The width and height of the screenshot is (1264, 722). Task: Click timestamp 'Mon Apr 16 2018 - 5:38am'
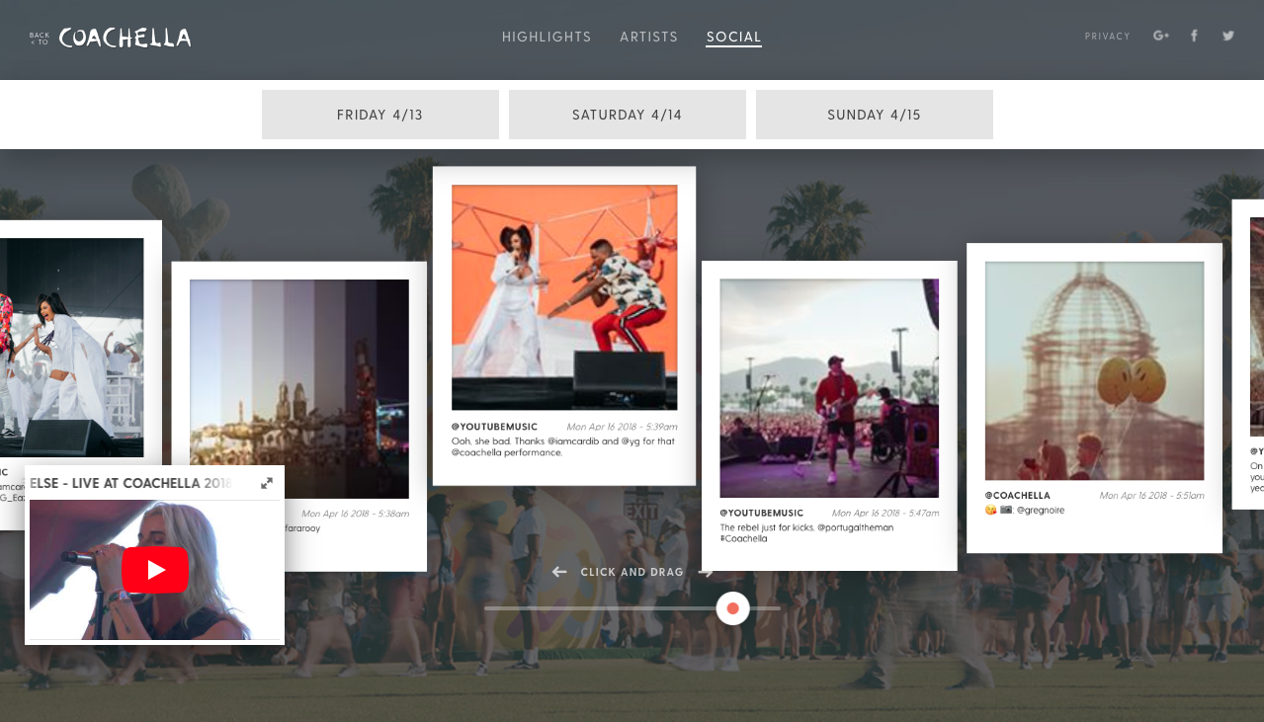(x=355, y=514)
